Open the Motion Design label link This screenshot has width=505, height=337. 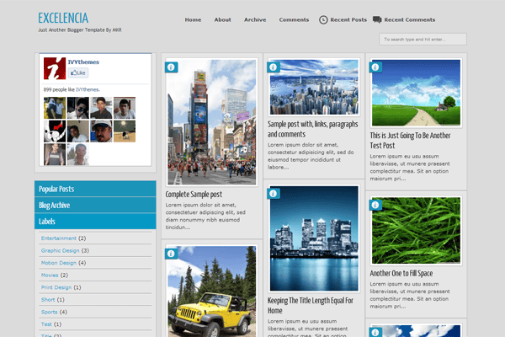coord(59,263)
